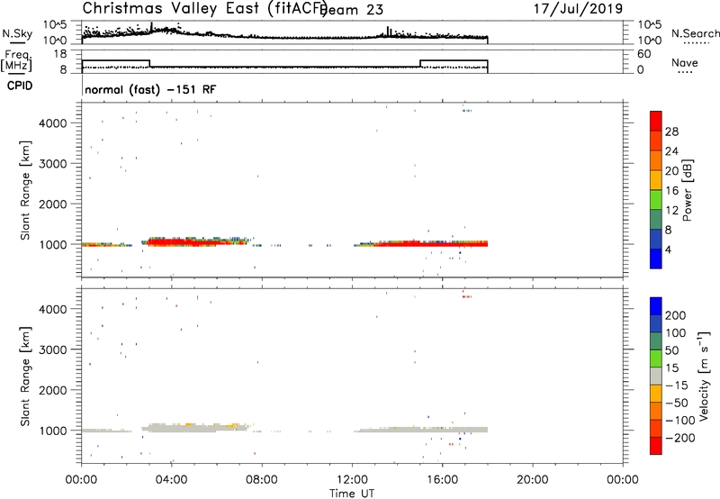
Task: Click the 'N.Sky' legend label
Action: tap(17, 33)
